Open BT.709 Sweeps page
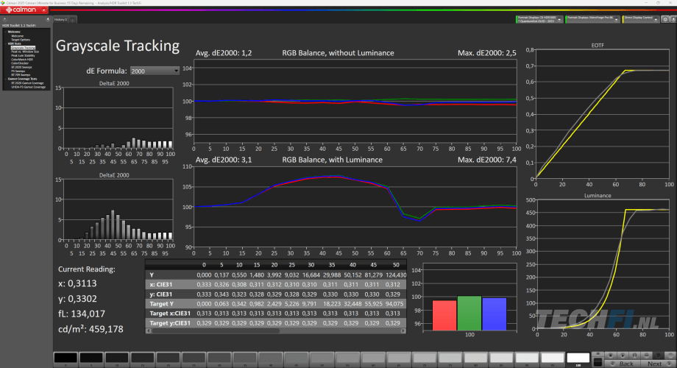The width and height of the screenshot is (677, 368). coord(21,75)
